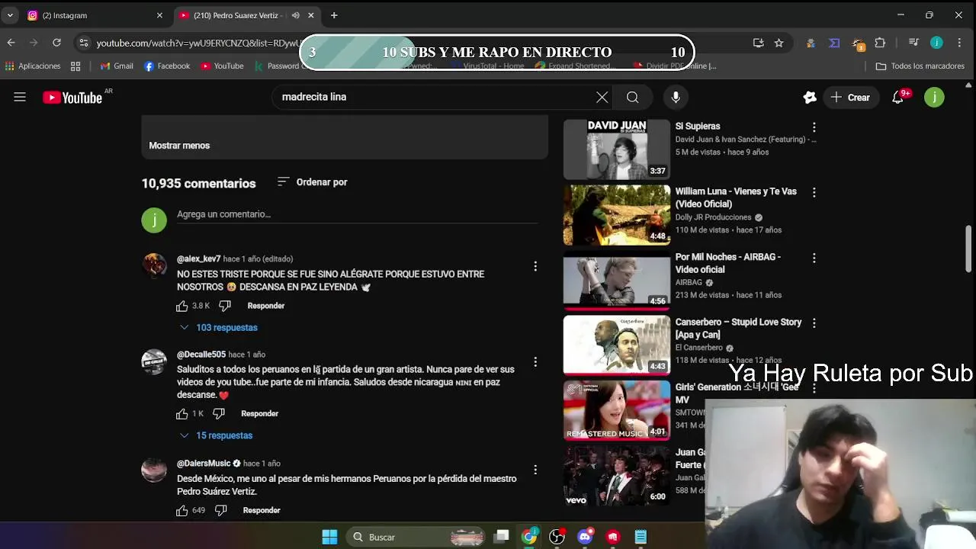Click the 'Agrega un comentario' field
The image size is (976, 549).
tap(357, 214)
